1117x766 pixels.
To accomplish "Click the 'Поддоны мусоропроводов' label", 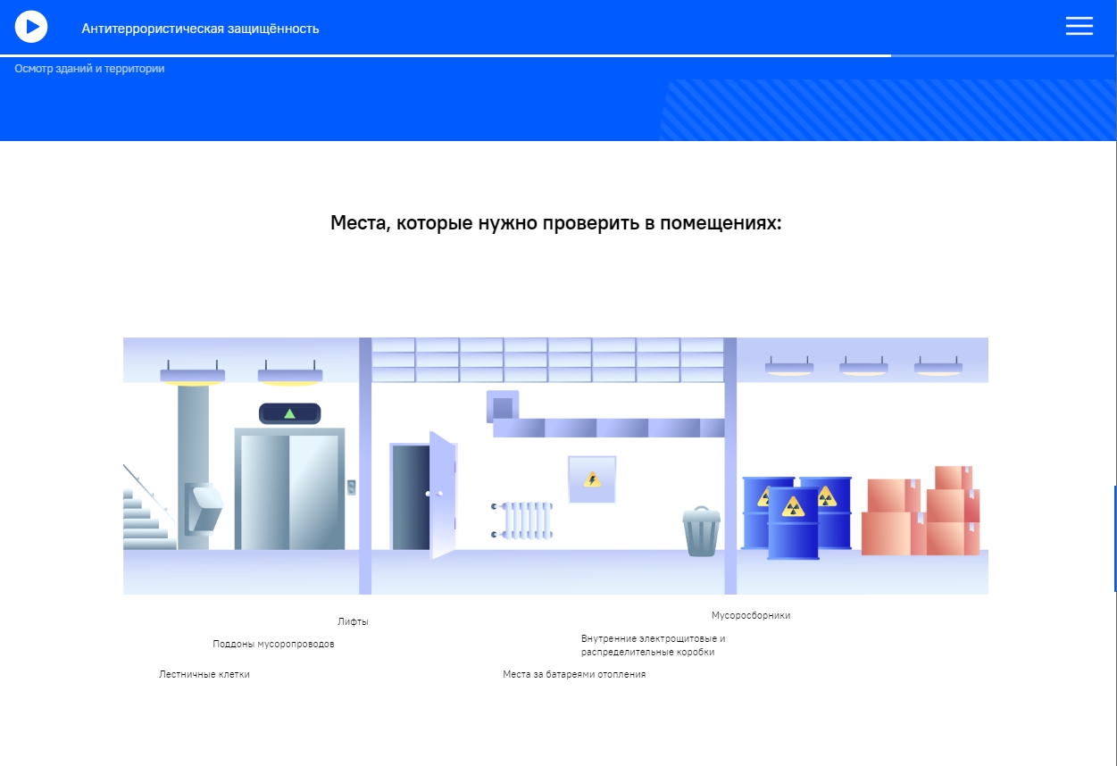I will pos(273,645).
